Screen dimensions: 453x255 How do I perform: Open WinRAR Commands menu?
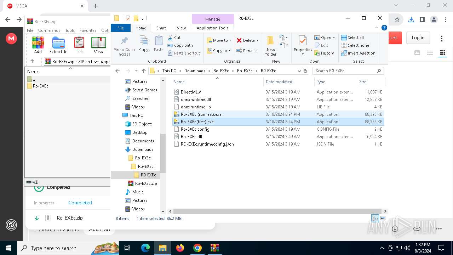click(x=49, y=30)
